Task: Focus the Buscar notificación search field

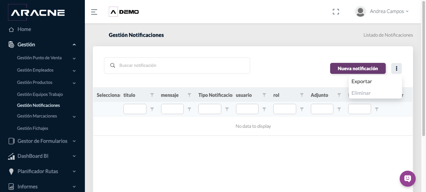Action: [x=177, y=66]
